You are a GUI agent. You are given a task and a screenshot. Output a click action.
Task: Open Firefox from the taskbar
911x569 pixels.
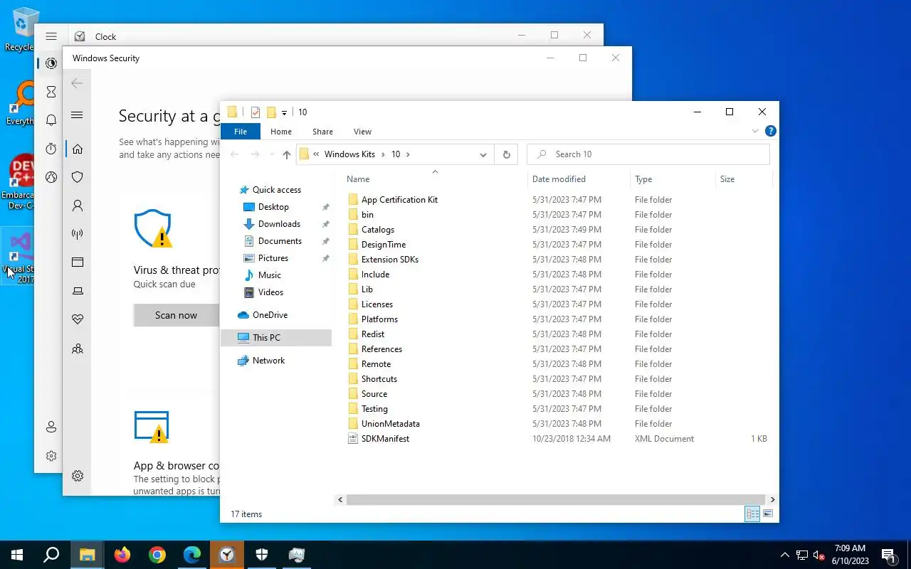pyautogui.click(x=122, y=555)
